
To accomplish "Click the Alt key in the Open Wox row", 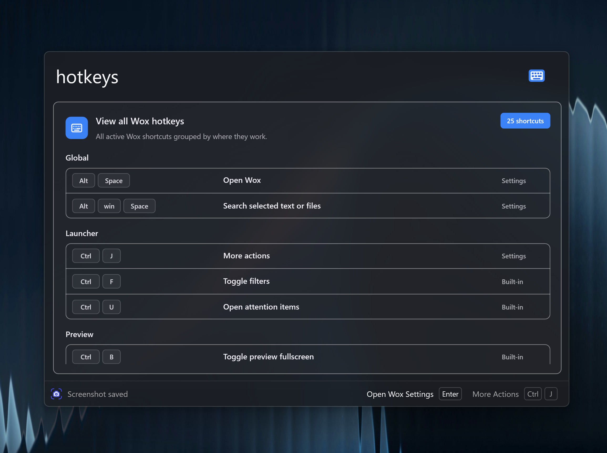I will pos(83,180).
